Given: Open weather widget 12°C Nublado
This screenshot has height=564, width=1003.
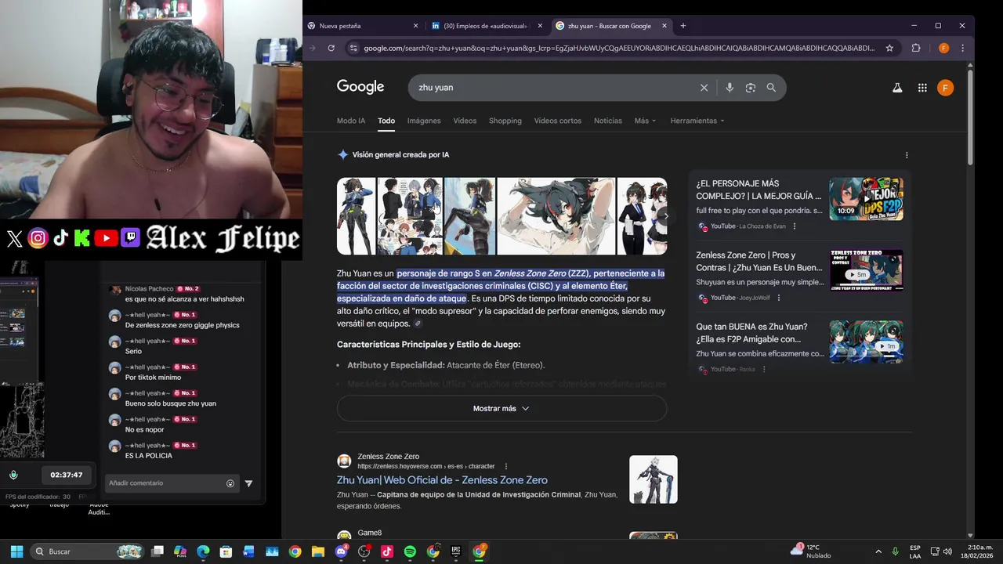Looking at the screenshot, I should click(812, 551).
